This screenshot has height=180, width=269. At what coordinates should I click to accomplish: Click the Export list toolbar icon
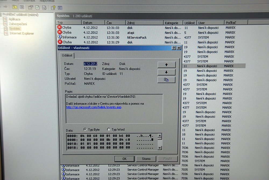44,8
